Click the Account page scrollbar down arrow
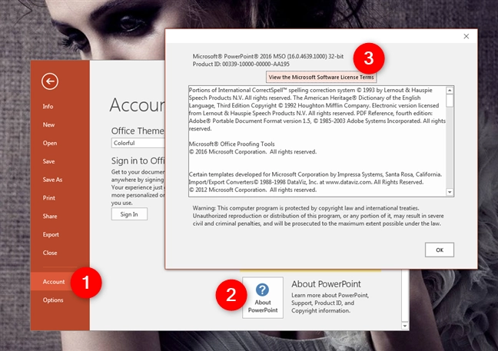 coord(404,326)
